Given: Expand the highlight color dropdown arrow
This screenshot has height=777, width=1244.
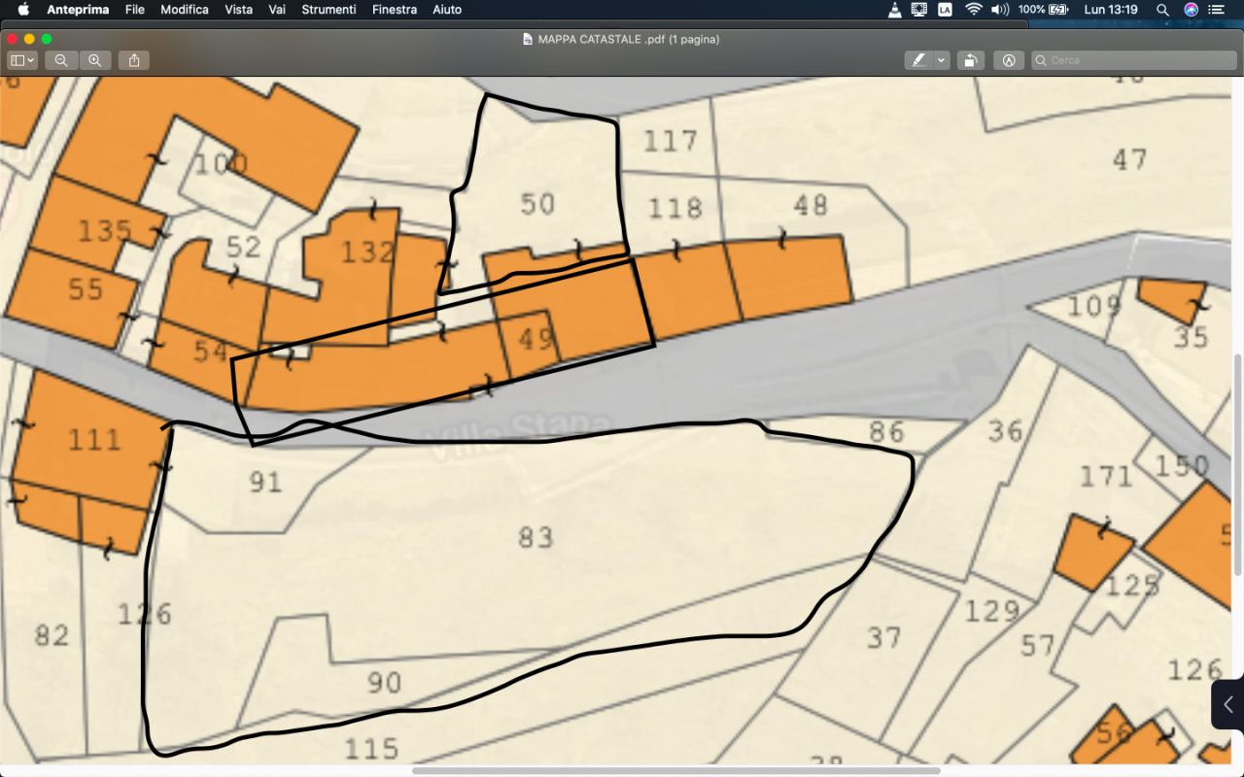Looking at the screenshot, I should click(x=942, y=60).
